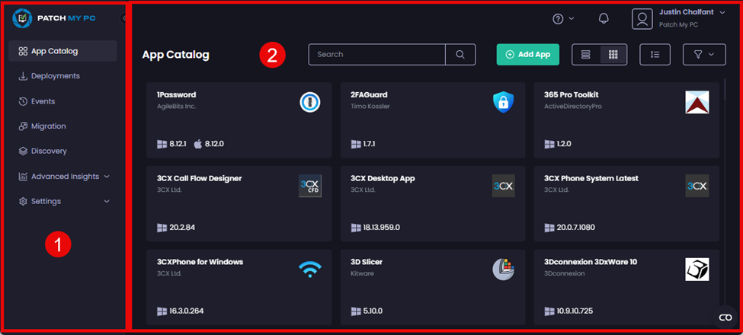Viewport: 743px width, 335px height.
Task: Click the search magnifier button
Action: pos(460,55)
